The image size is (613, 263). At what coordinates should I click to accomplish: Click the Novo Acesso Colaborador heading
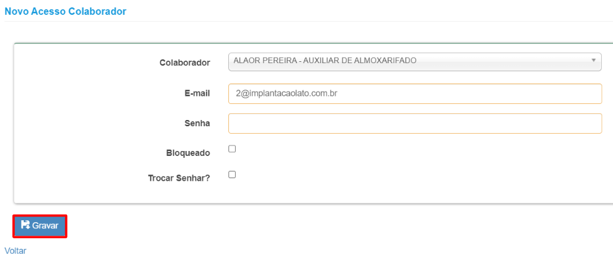pyautogui.click(x=65, y=11)
